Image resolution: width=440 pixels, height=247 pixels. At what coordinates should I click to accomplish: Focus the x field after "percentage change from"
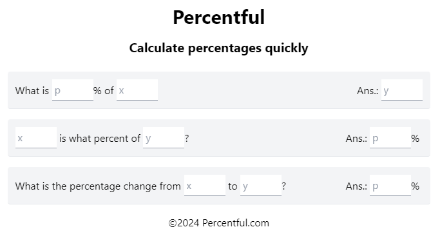[x=205, y=186]
